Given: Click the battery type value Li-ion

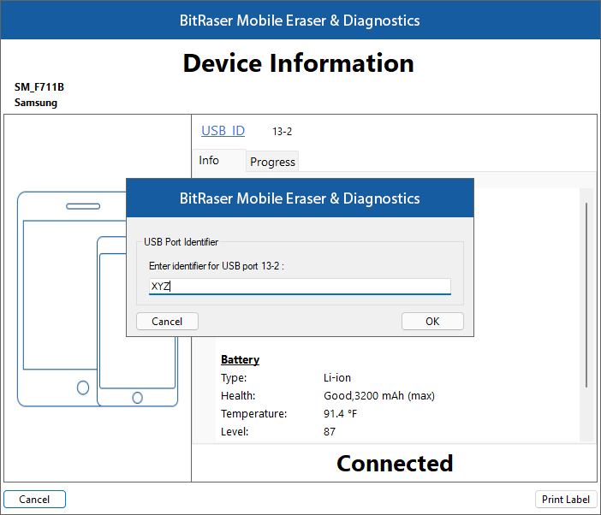Looking at the screenshot, I should click(337, 378).
